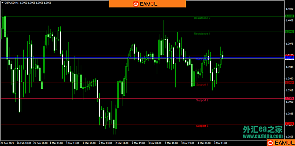This screenshot has height=146, width=295.
Task: Select the Support 3 line label
Action: [x=202, y=126]
